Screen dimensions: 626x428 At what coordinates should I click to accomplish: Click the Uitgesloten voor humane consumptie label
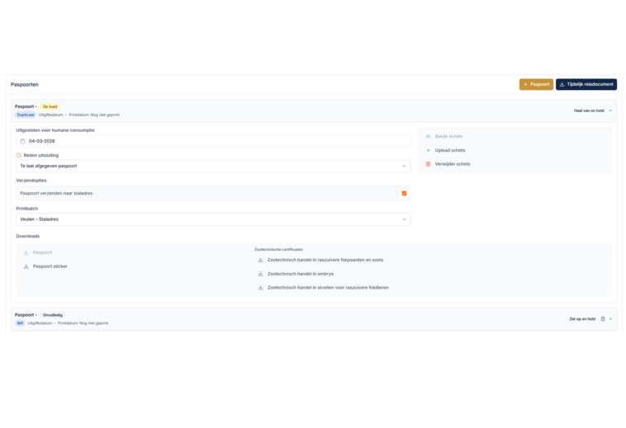pyautogui.click(x=55, y=130)
